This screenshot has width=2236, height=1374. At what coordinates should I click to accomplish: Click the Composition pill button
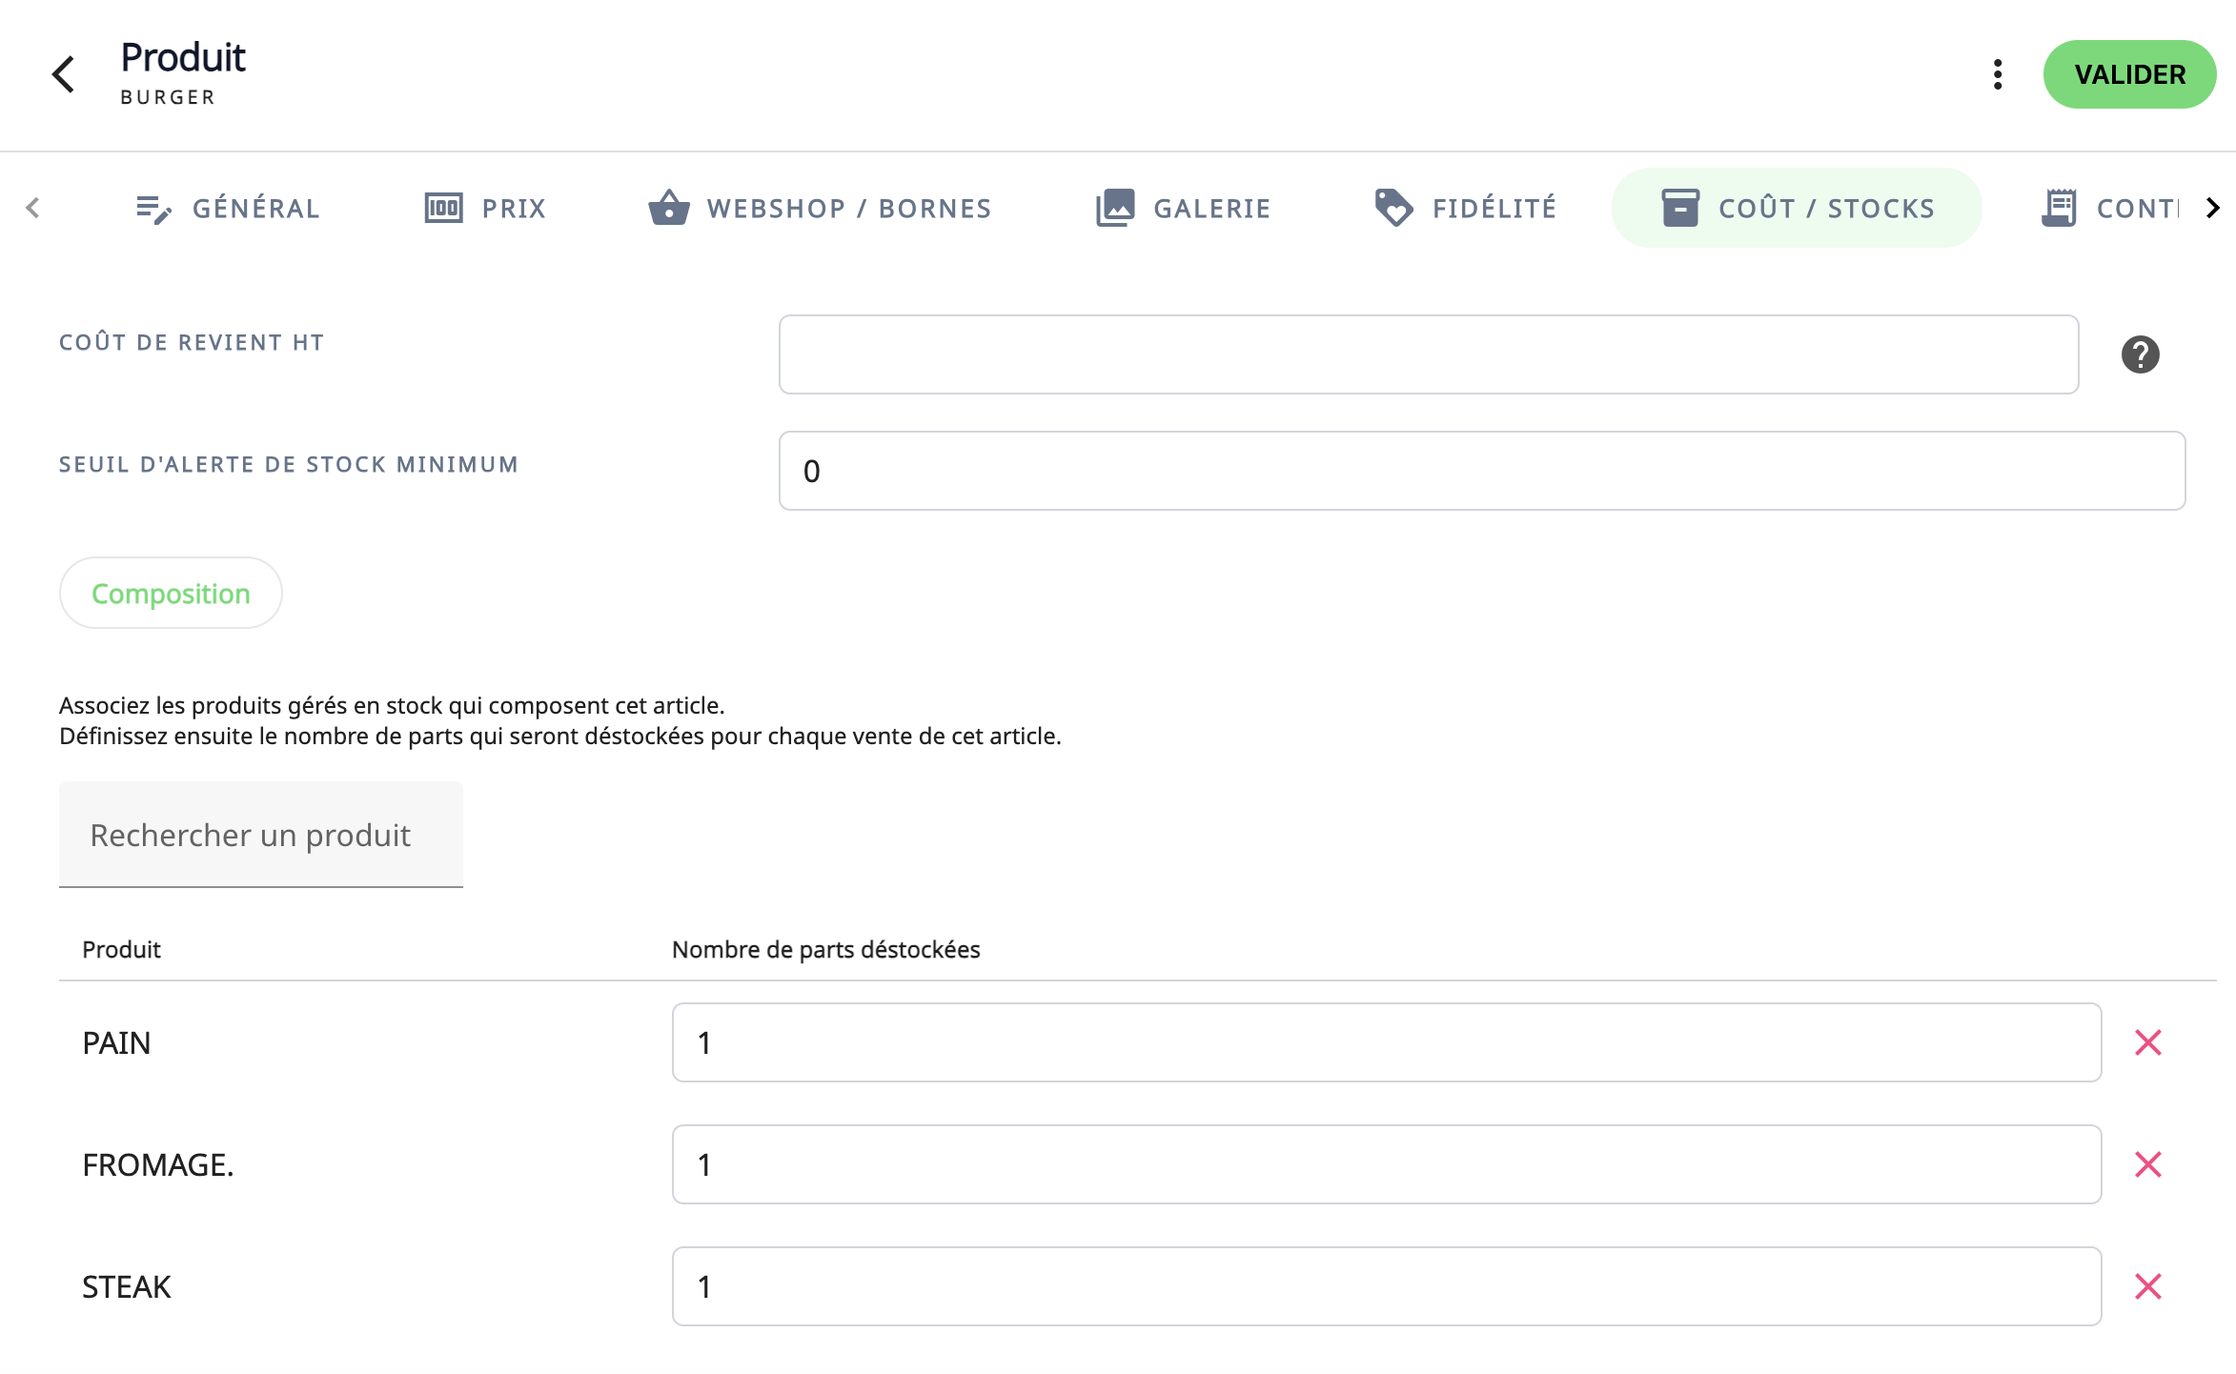(171, 593)
